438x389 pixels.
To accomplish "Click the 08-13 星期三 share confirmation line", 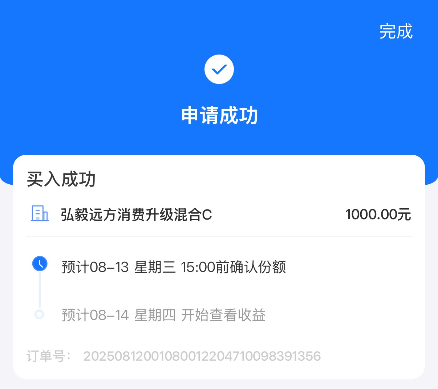I will pos(174,267).
